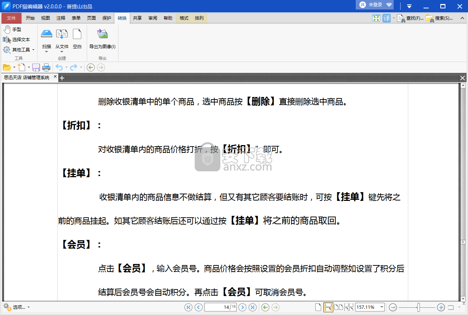468x315 pixels.
Task: Select the 思迅天店 店铺管理系统 document tab
Action: click(27, 77)
